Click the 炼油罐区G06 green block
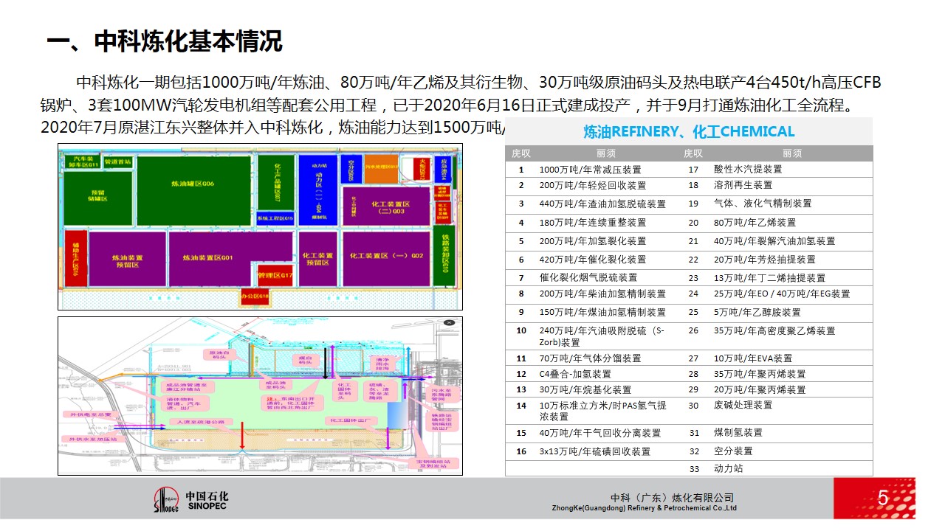The image size is (945, 531). [193, 190]
